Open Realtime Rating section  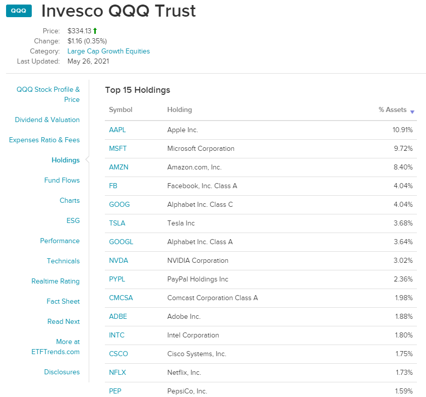pos(55,281)
